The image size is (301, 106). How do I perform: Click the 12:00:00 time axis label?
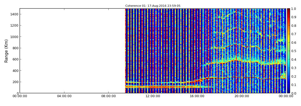click(153, 96)
